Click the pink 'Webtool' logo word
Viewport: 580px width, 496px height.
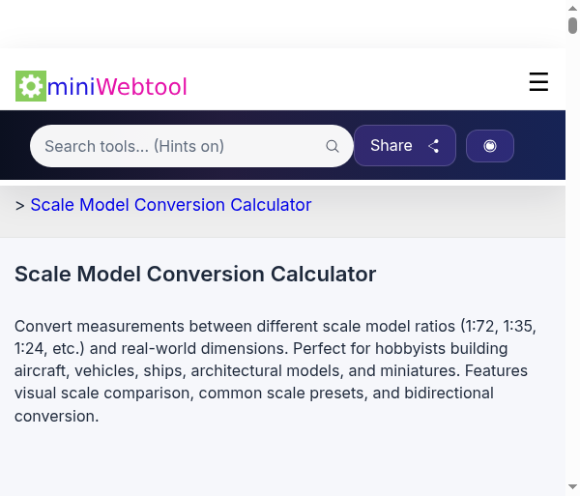click(x=141, y=87)
